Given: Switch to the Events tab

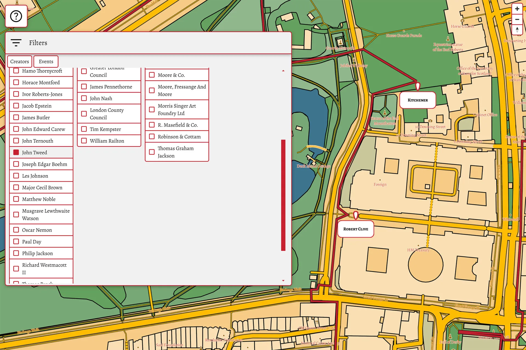Looking at the screenshot, I should point(46,62).
